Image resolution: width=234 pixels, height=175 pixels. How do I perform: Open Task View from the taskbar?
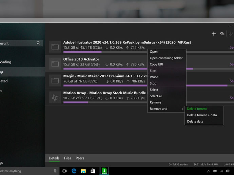pyautogui.click(x=64, y=171)
